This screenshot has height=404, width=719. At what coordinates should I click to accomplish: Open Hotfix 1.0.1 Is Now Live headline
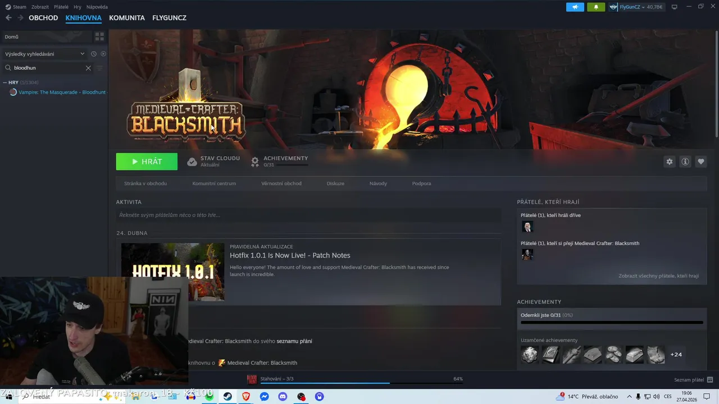290,255
